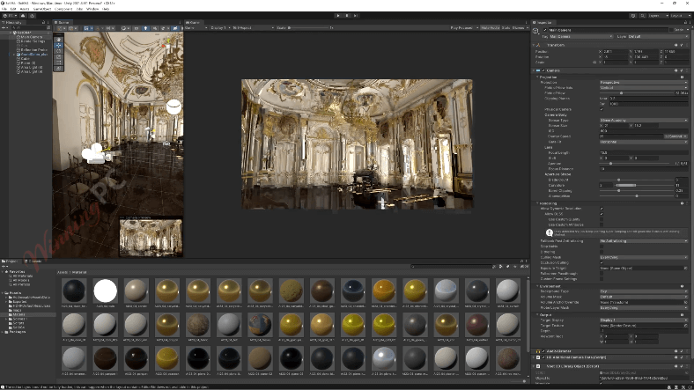Open Fallback Post Anti-aliasing dropdown
The width and height of the screenshot is (694, 390).
tap(644, 241)
